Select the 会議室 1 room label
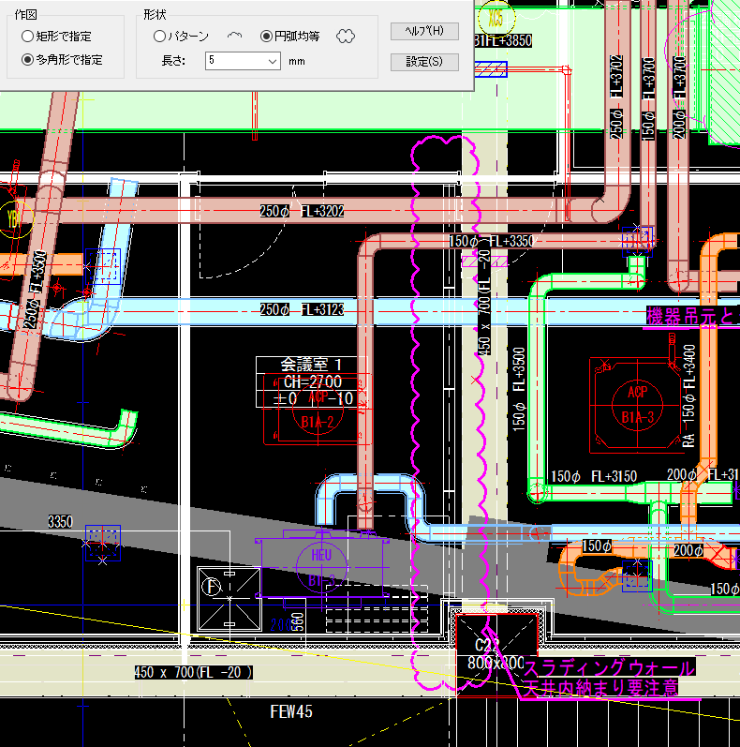740x747 pixels. pos(312,364)
